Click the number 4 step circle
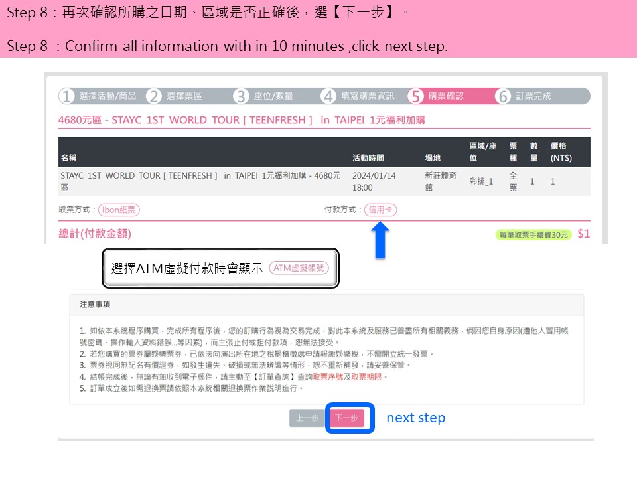Image resolution: width=637 pixels, height=478 pixels. click(x=328, y=96)
